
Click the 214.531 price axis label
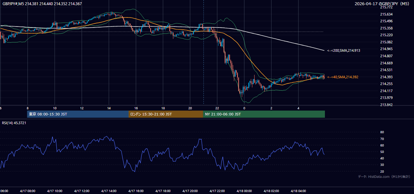click(x=386, y=70)
